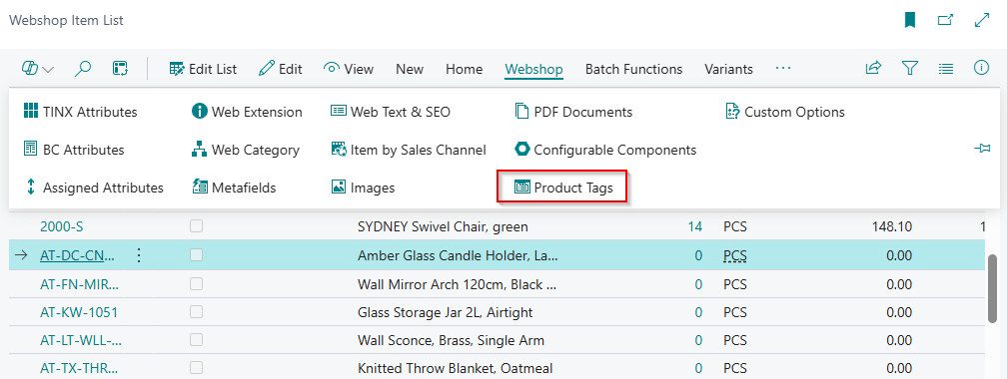Toggle checkbox in Wall Sconce row

coord(196,340)
